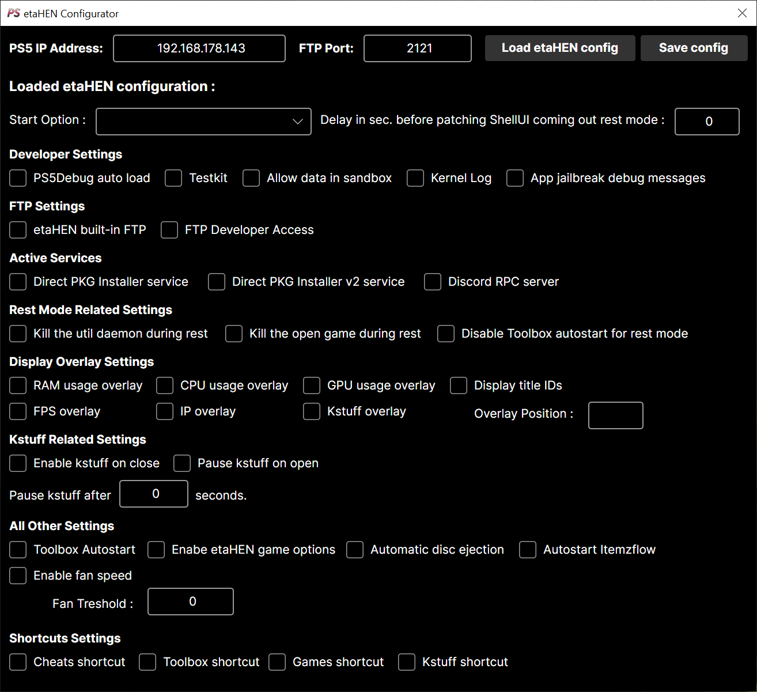Select the Fan Treshold value field
The width and height of the screenshot is (757, 692).
(191, 602)
